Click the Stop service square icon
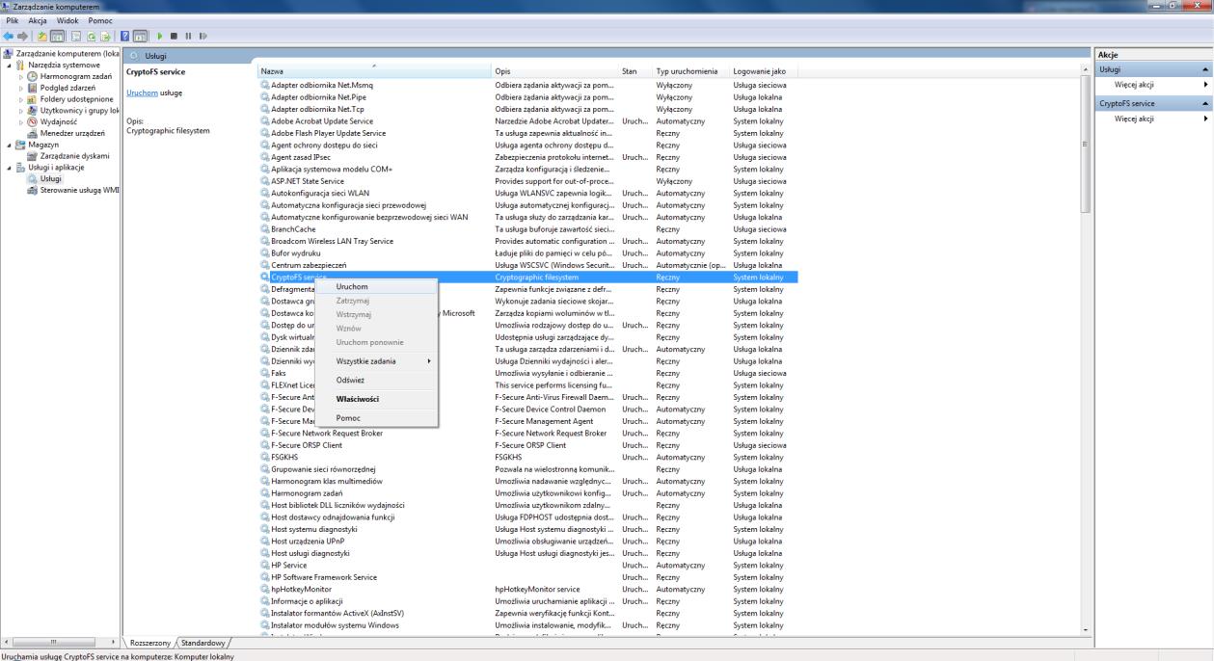The width and height of the screenshot is (1214, 661). tap(174, 36)
